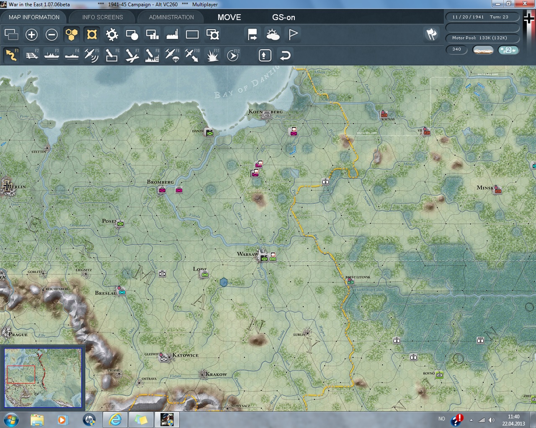Viewport: 536px width, 428px height.
Task: Click the empty rectangle toolbar icon
Action: (192, 34)
